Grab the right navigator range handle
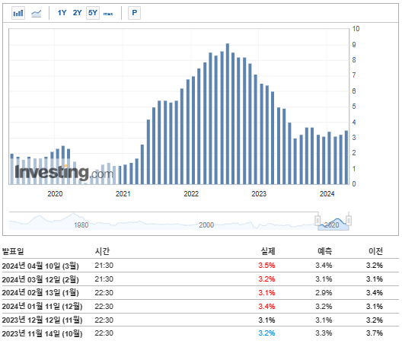 349,221
